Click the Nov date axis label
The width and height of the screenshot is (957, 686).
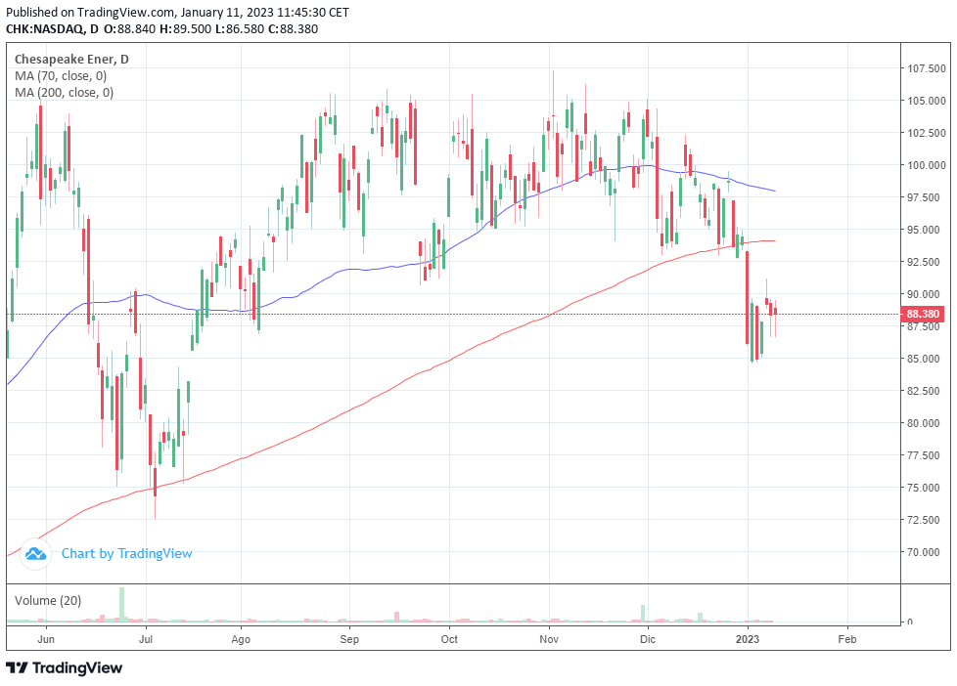549,639
